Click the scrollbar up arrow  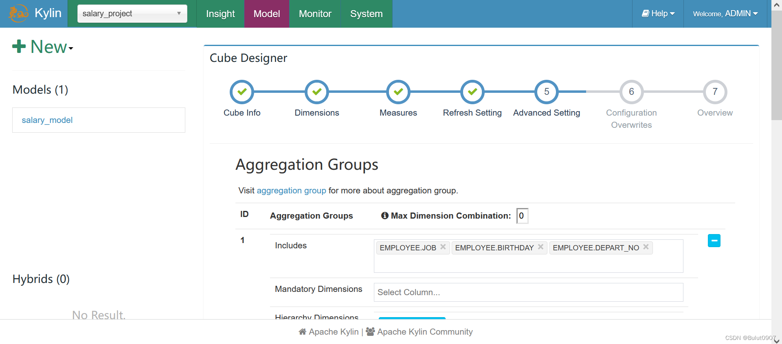pos(777,5)
